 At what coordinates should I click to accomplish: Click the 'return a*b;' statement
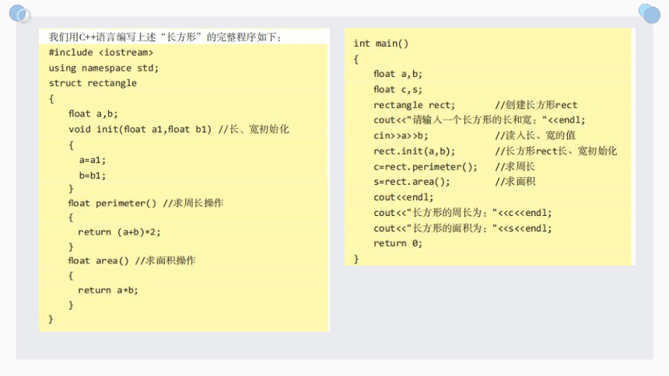(108, 291)
